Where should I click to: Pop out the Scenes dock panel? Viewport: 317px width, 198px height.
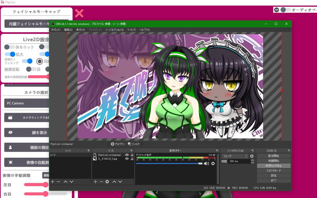click(x=89, y=151)
